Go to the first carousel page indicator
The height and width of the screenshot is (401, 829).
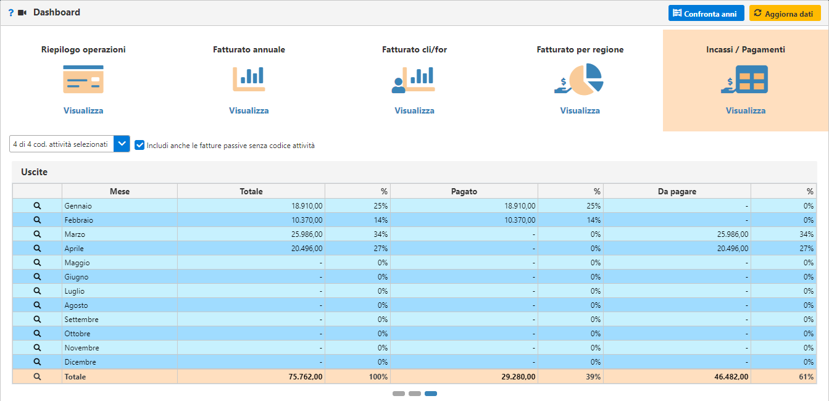point(399,394)
